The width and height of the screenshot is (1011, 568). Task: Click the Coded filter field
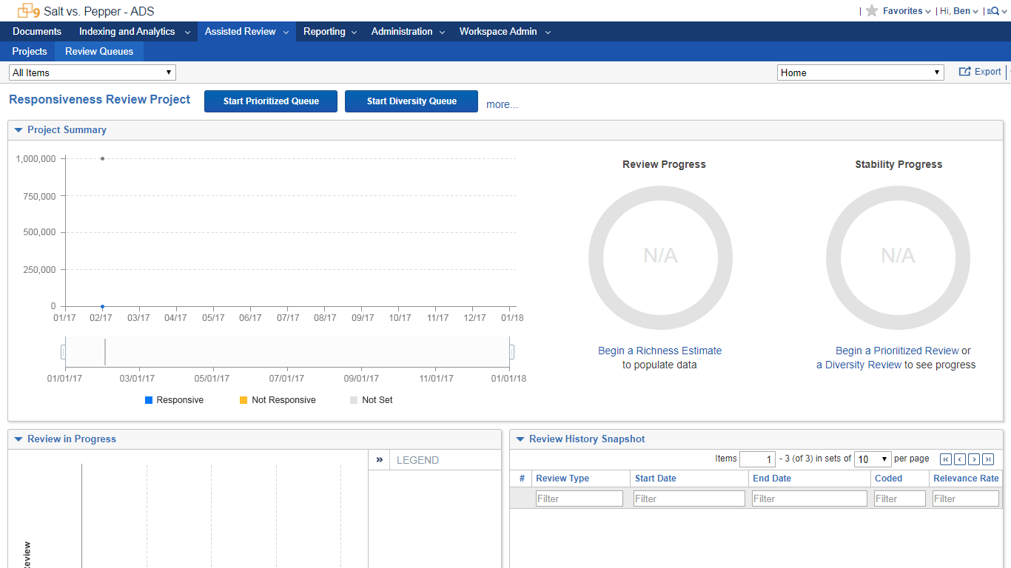click(x=900, y=498)
